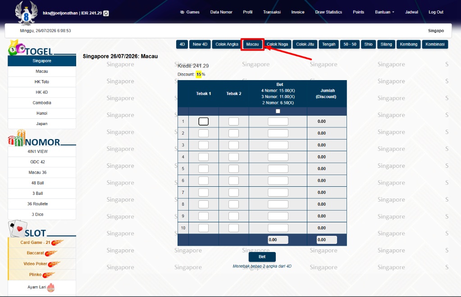The width and height of the screenshot is (461, 297).
Task: Open HK 4D market
Action: pos(42,92)
